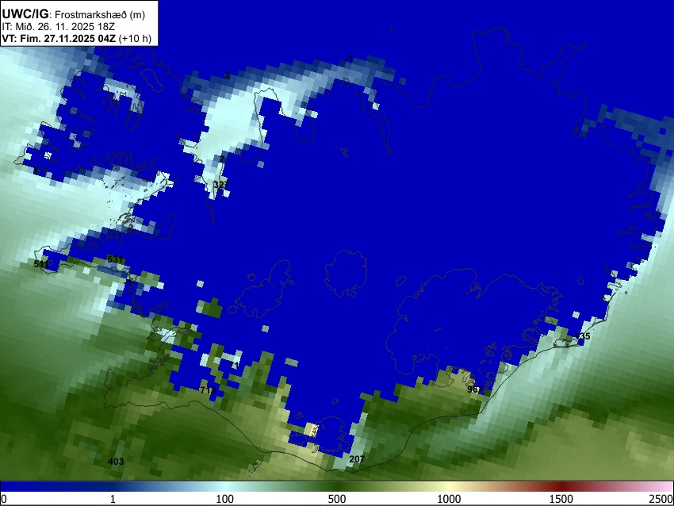Click the map value label 403
This screenshot has height=506, width=674.
(116, 462)
